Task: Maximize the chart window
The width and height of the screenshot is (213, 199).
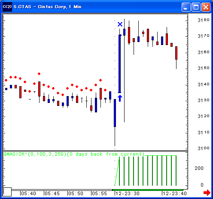Action: pos(196,7)
